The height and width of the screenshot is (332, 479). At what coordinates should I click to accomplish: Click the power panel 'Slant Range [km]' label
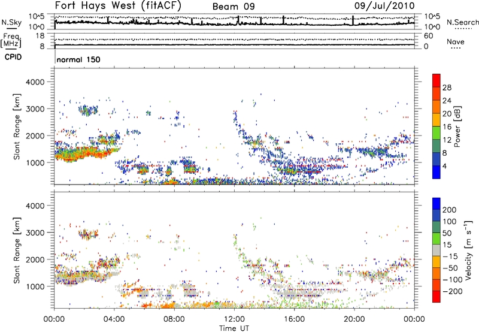(x=17, y=126)
